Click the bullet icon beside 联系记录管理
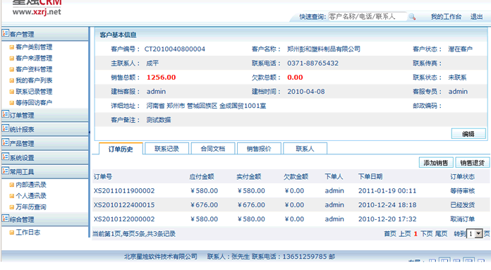This screenshot has width=491, height=270. [x=12, y=92]
